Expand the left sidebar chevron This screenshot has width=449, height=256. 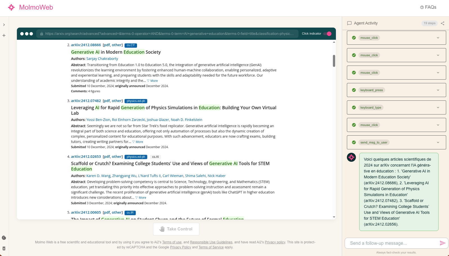point(4,25)
